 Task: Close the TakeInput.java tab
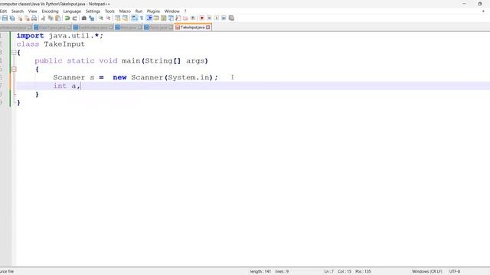point(208,27)
